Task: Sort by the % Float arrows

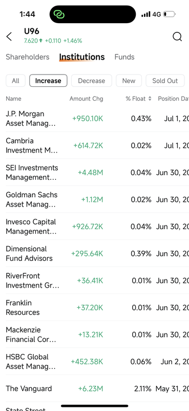Action: point(150,99)
